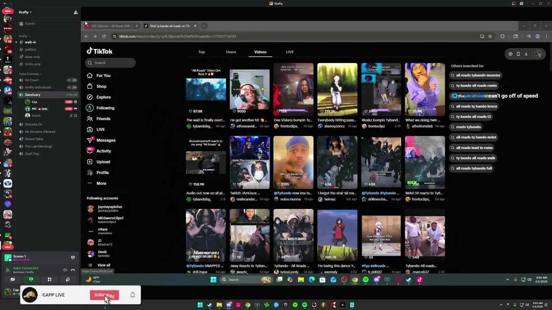
Task: Open the TikTok profile avatar at top right
Action: point(538,54)
